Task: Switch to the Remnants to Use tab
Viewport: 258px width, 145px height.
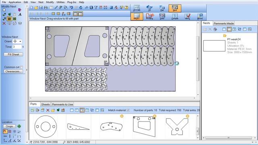Action: [x=62, y=104]
